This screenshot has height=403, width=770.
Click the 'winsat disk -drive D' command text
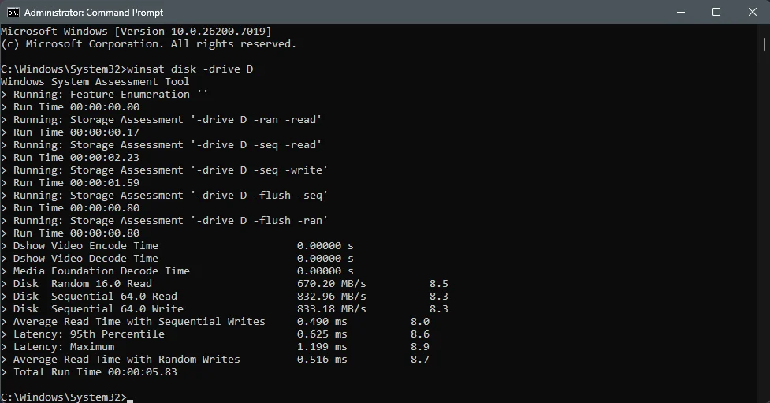tap(190, 69)
